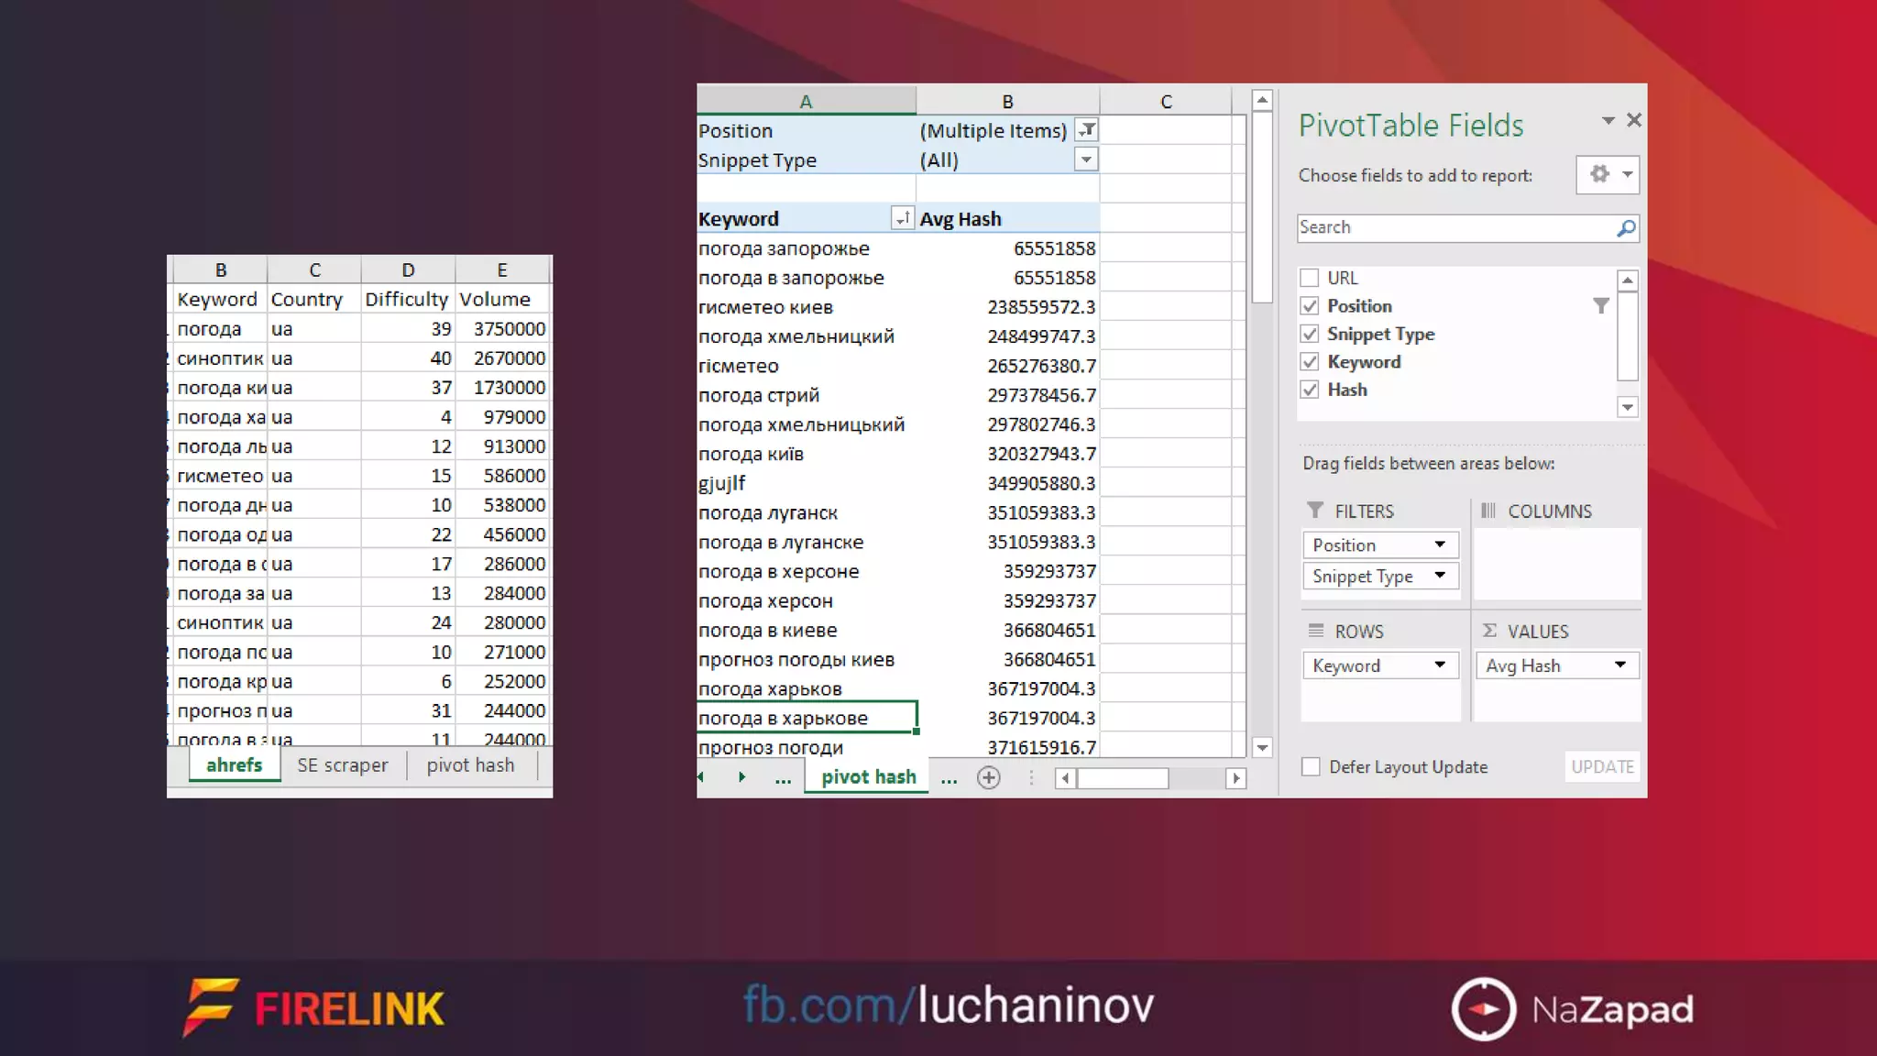Switch to the SE scraper sheet tab
1877x1056 pixels.
[342, 765]
